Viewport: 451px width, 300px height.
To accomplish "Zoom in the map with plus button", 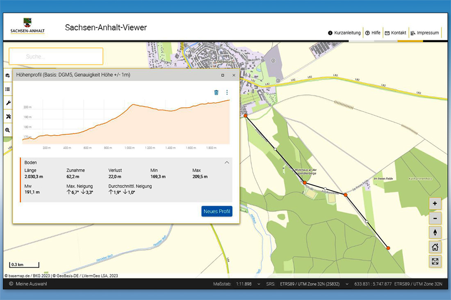I will 435,203.
